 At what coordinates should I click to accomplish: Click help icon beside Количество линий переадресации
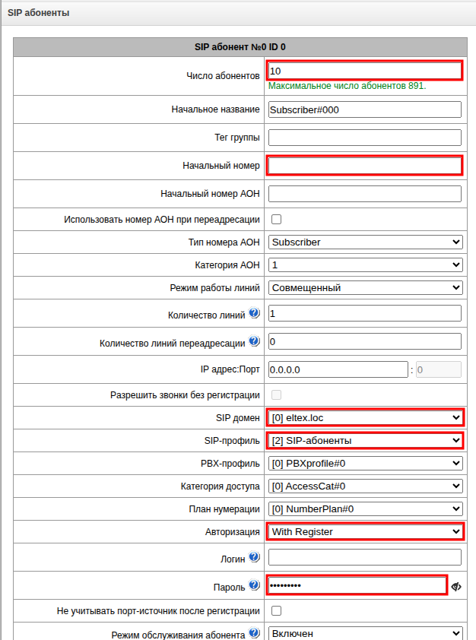(254, 341)
